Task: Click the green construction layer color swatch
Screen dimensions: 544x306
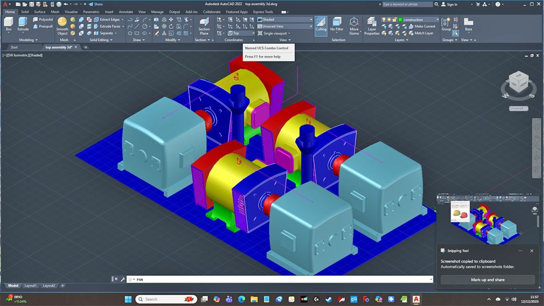Action: tap(400, 20)
